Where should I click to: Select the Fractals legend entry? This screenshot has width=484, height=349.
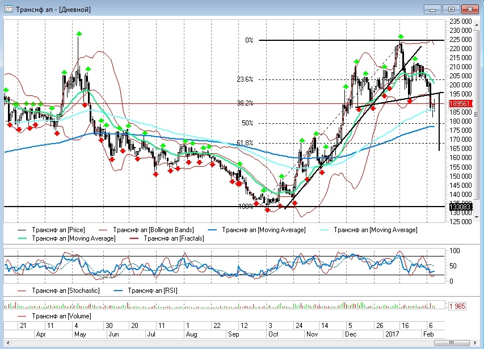174,239
